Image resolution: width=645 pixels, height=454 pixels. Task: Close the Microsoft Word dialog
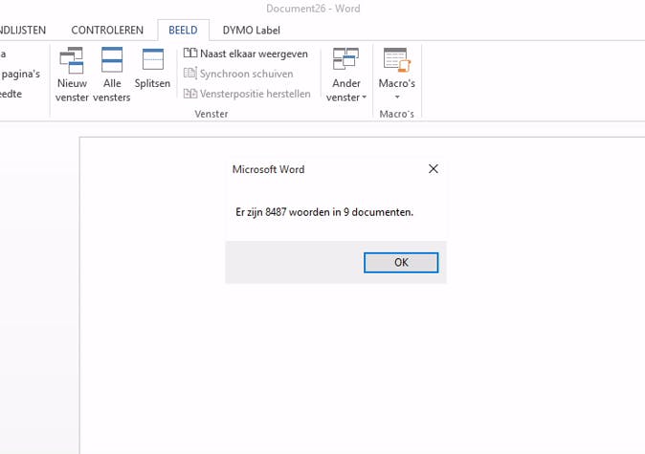434,169
